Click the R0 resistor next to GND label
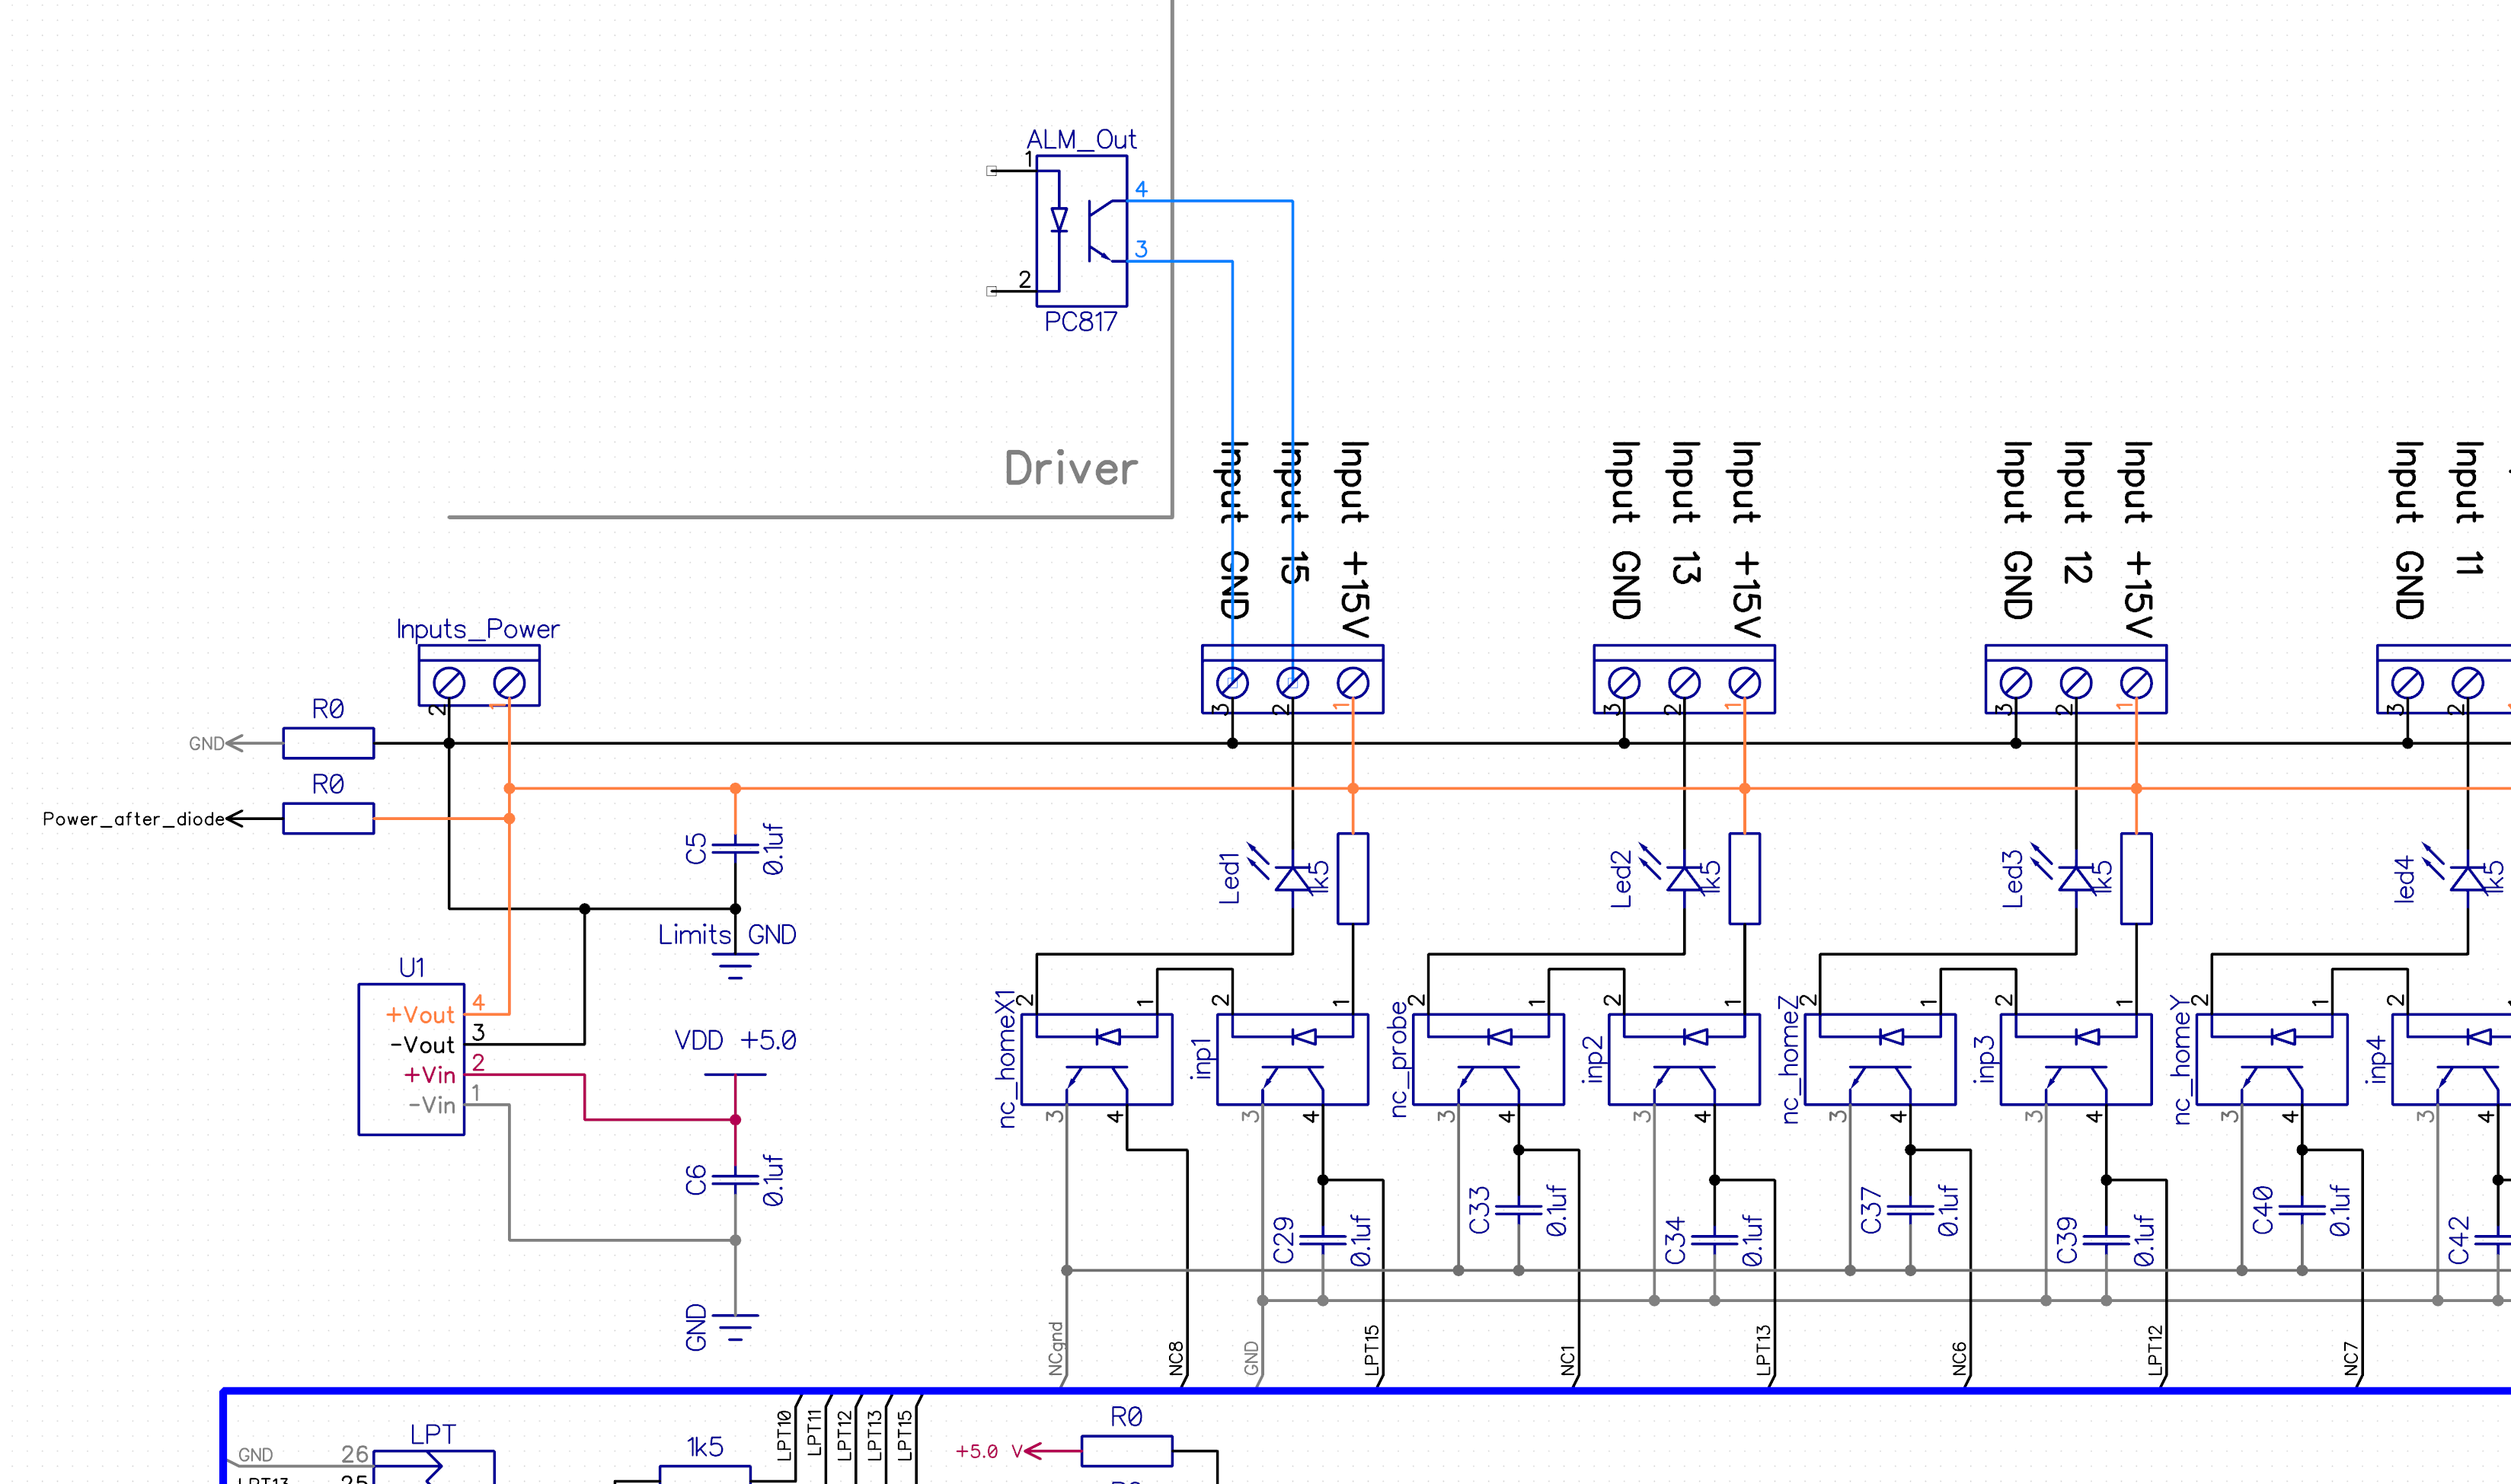Image resolution: width=2511 pixels, height=1484 pixels. click(x=328, y=743)
